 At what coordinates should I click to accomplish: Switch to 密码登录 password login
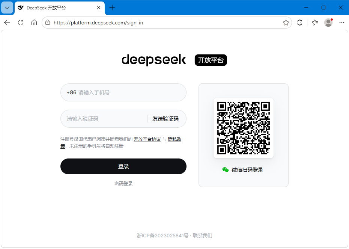click(123, 184)
